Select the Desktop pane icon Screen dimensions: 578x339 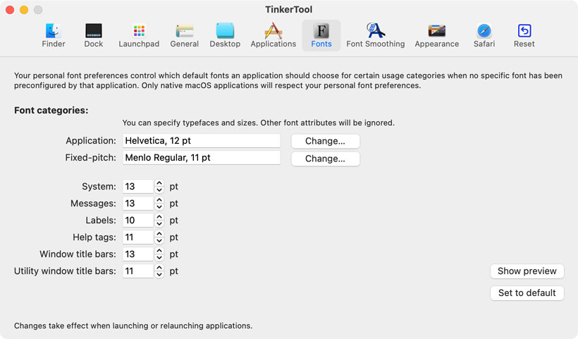tap(225, 36)
